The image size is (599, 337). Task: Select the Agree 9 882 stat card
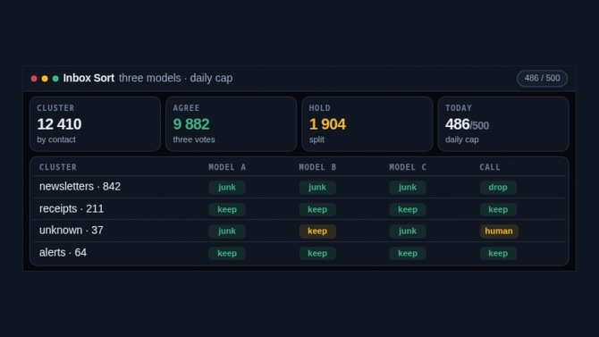pyautogui.click(x=232, y=123)
